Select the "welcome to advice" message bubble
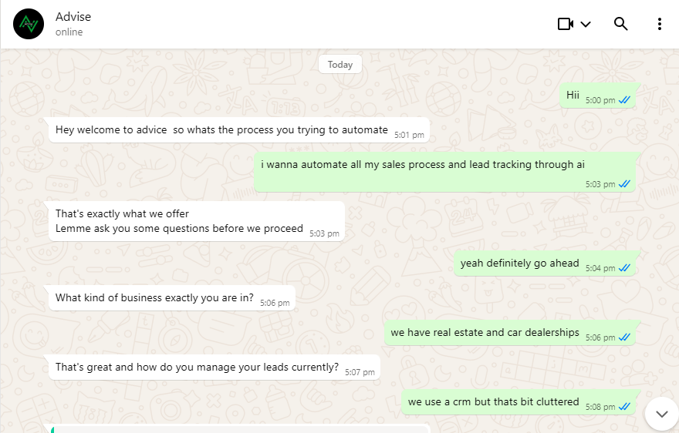 pos(221,130)
